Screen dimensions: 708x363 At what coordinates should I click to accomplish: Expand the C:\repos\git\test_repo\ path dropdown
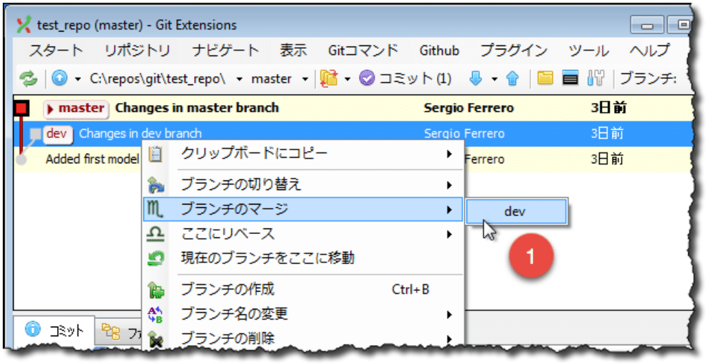(x=239, y=80)
